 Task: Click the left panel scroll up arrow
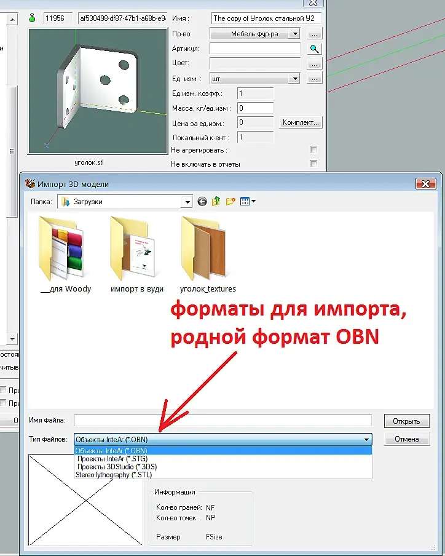tap(12, 20)
